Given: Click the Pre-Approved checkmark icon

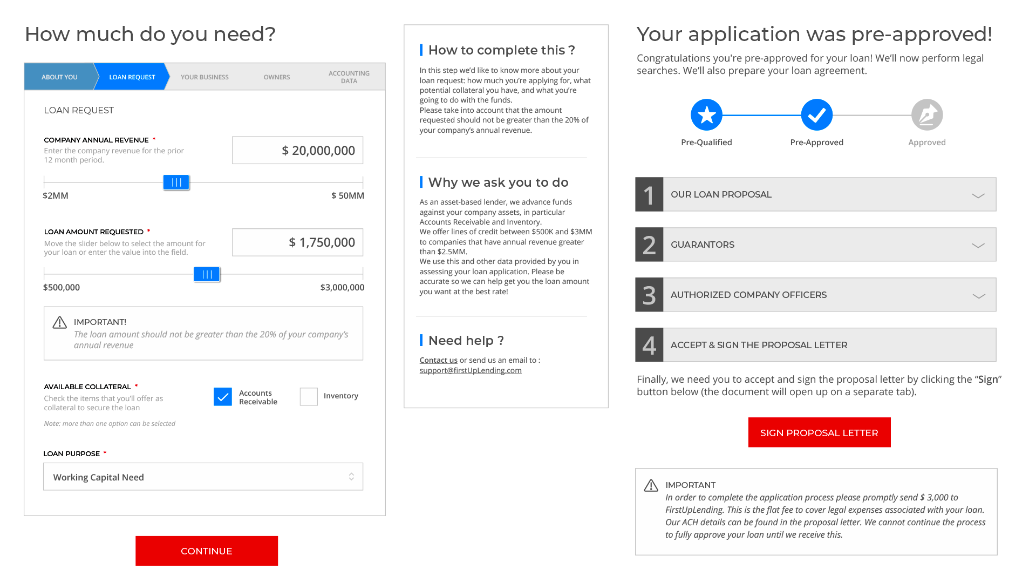Looking at the screenshot, I should tap(816, 115).
